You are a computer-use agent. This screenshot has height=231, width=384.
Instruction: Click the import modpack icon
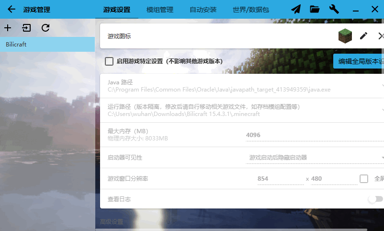tap(26, 28)
